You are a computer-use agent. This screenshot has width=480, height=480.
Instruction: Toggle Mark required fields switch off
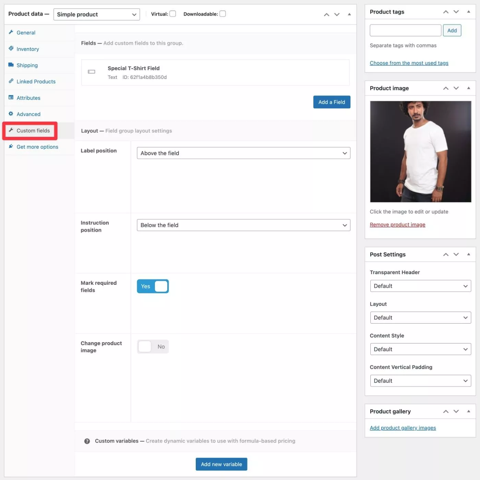153,286
